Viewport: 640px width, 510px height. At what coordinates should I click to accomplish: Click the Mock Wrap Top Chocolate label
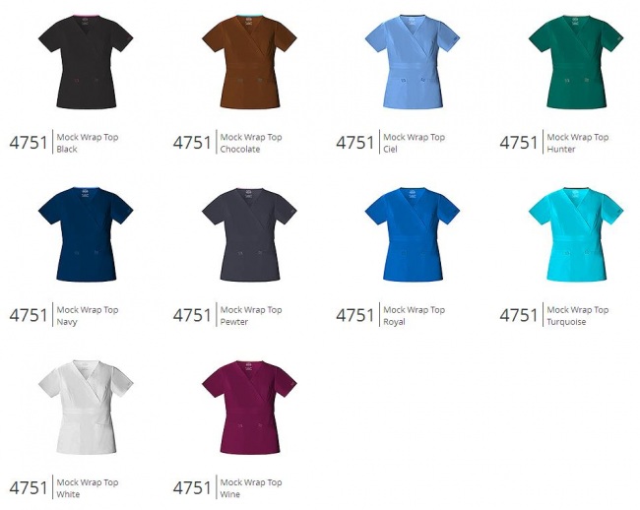click(x=251, y=143)
